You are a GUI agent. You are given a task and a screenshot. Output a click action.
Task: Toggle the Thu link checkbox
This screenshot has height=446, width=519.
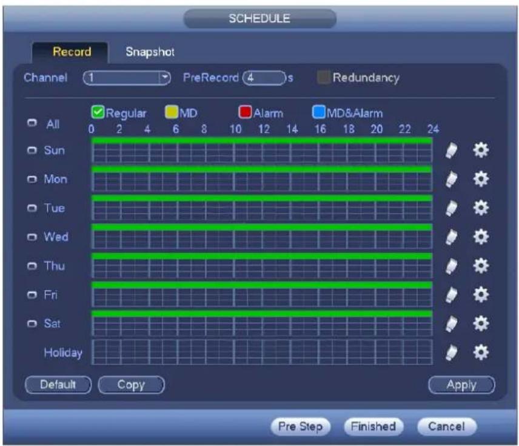click(x=32, y=266)
